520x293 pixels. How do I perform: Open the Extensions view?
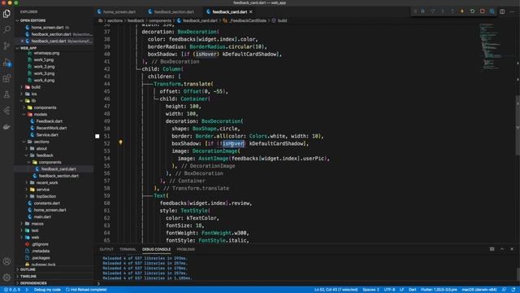(6, 78)
